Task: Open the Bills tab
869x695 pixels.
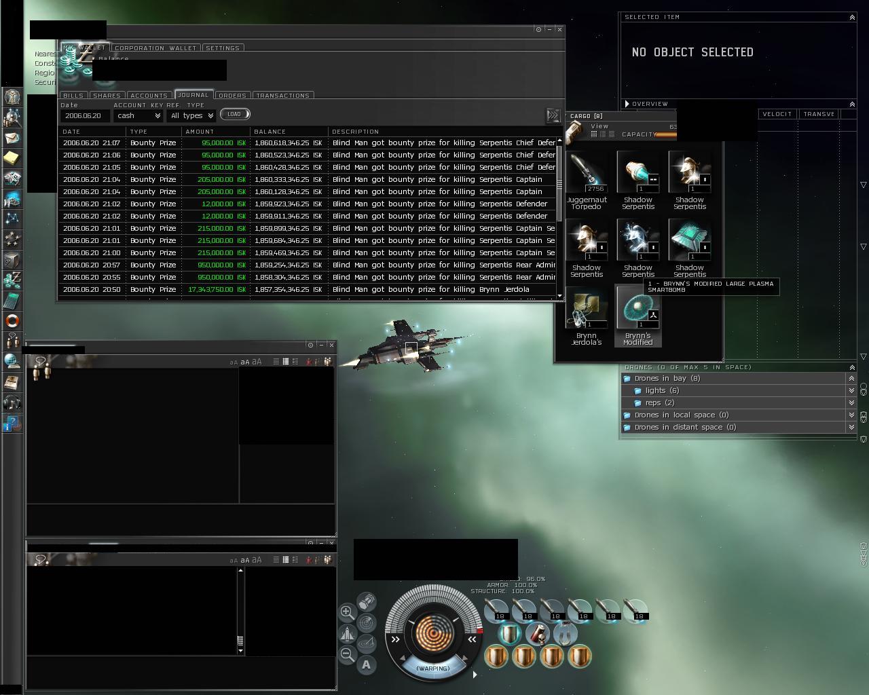Action: (x=73, y=96)
